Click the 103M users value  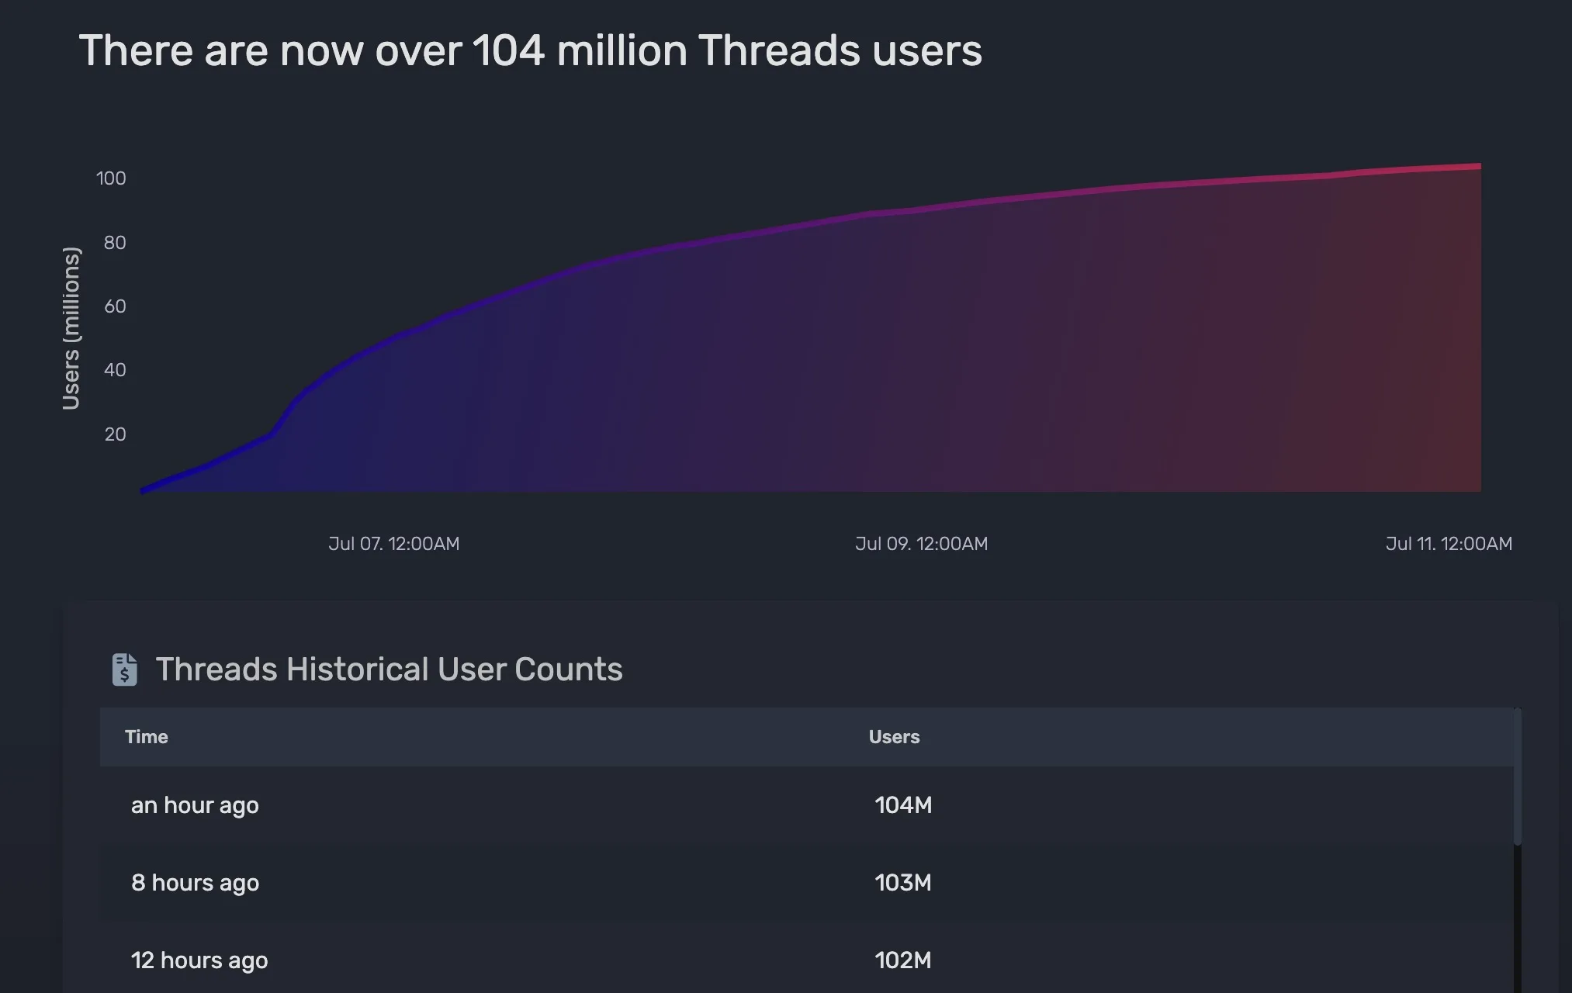(x=903, y=883)
